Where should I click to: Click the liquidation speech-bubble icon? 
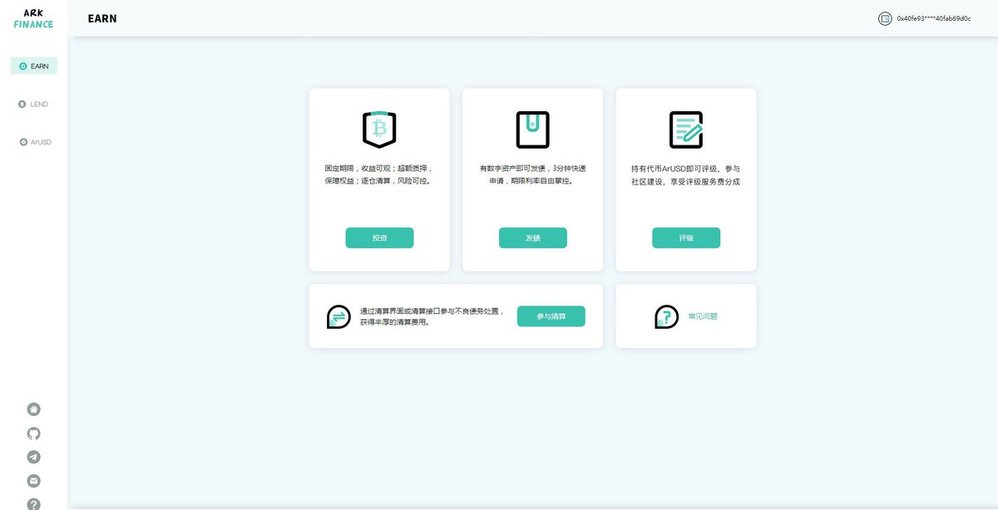[338, 316]
